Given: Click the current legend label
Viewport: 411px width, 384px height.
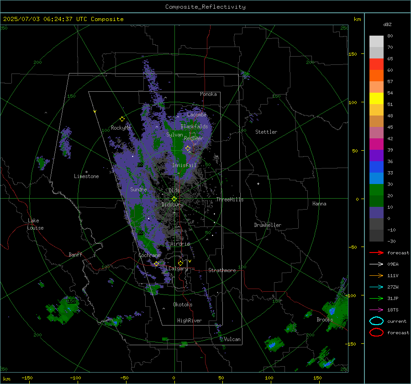Looking at the screenshot, I should pyautogui.click(x=397, y=321).
